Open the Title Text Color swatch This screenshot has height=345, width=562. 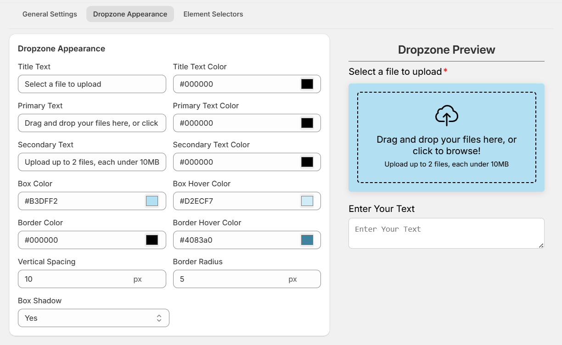(307, 84)
